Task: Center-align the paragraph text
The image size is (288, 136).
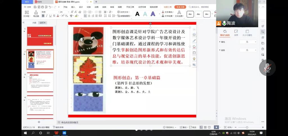Action: tap(89, 16)
